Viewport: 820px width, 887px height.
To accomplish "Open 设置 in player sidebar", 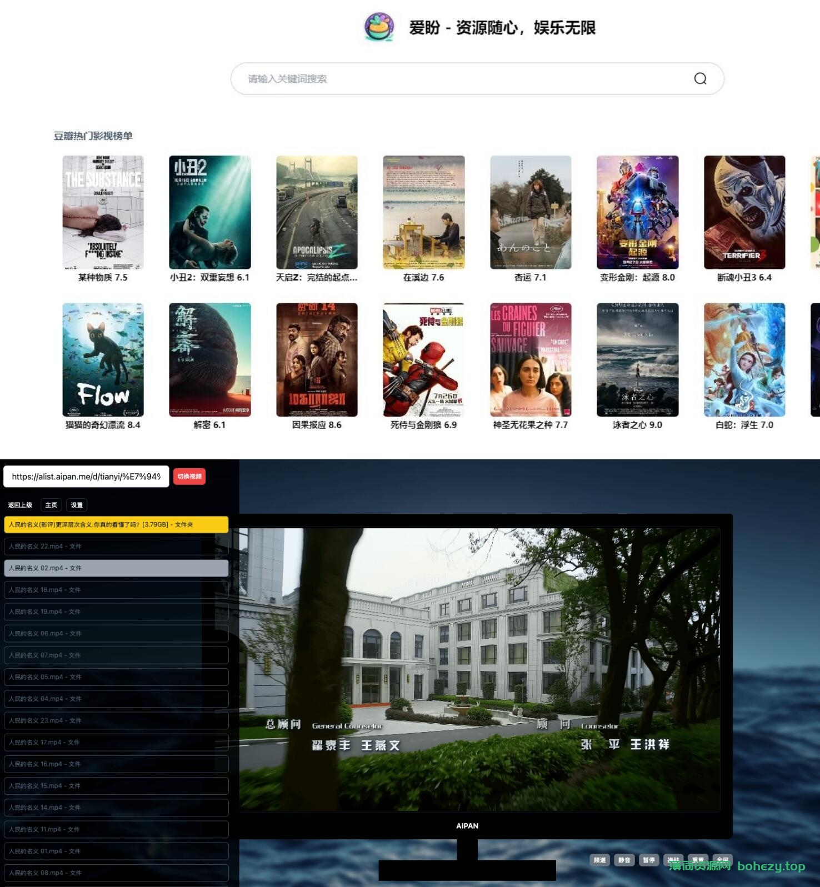I will (x=77, y=505).
